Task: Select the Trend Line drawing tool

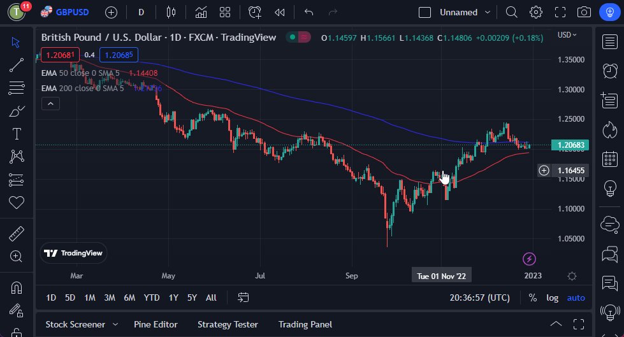Action: pos(16,64)
